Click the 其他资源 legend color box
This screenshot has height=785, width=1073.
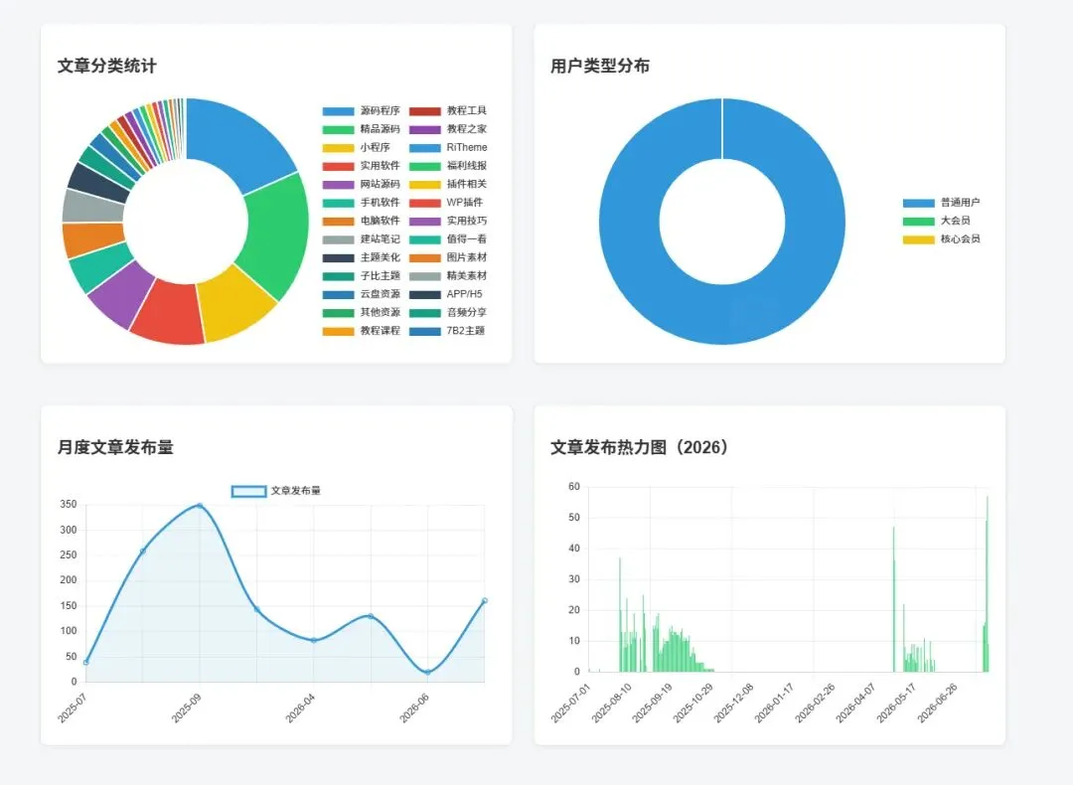(338, 313)
